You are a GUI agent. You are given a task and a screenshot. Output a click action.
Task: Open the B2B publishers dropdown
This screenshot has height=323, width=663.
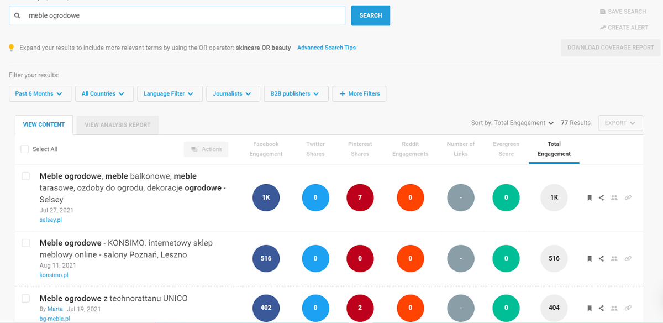296,94
